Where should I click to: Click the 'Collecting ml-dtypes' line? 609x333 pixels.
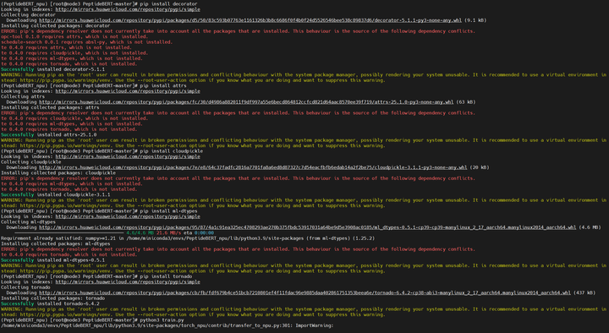(28, 222)
